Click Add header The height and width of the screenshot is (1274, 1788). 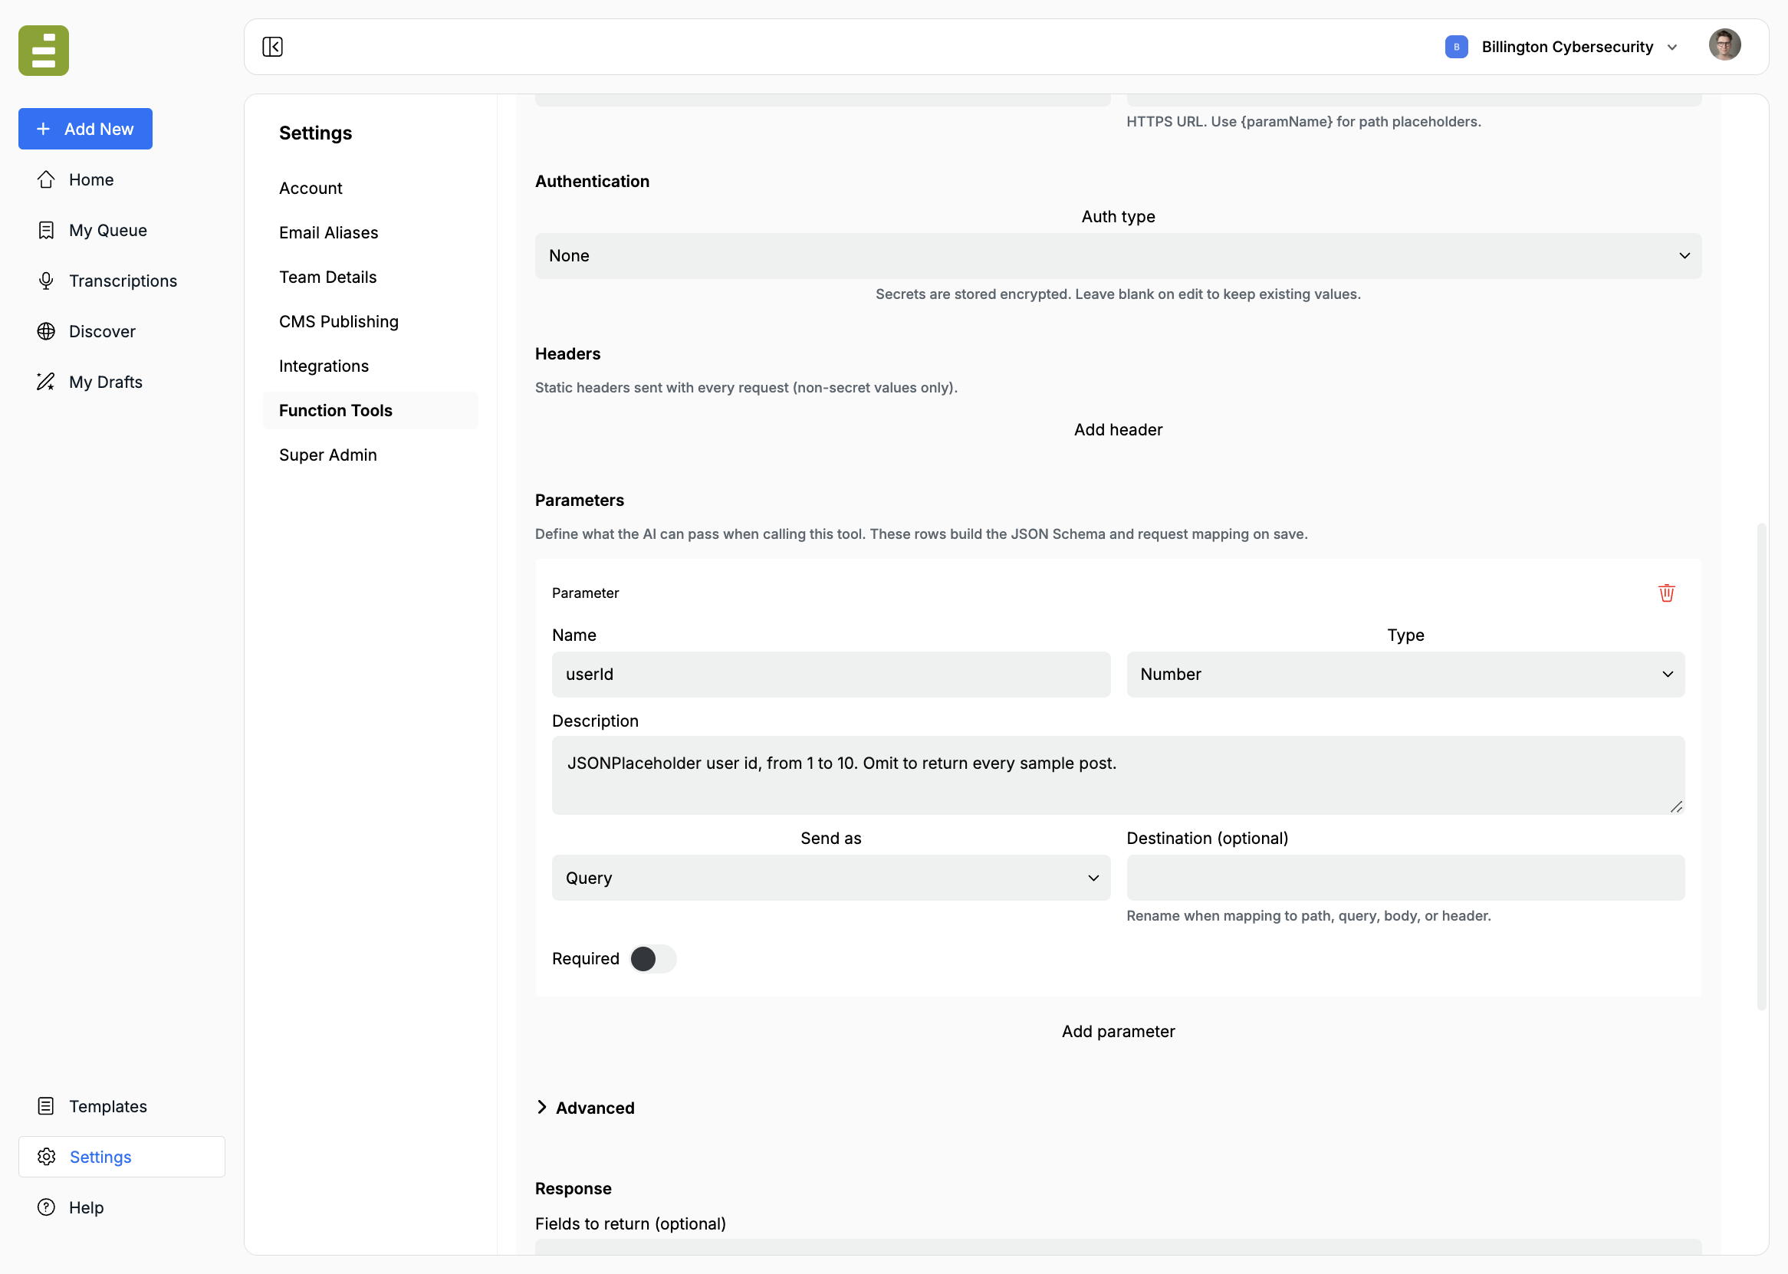click(x=1118, y=430)
